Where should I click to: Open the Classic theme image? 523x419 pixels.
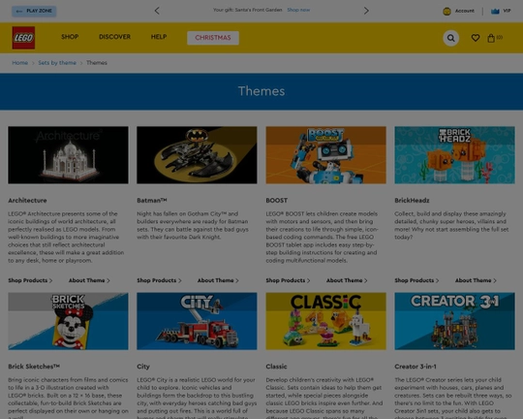pos(325,321)
